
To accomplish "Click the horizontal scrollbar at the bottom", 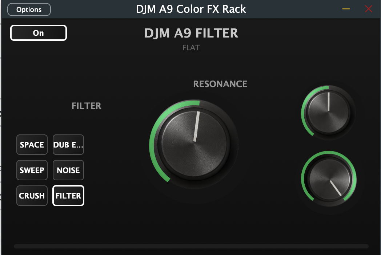I will [x=191, y=246].
